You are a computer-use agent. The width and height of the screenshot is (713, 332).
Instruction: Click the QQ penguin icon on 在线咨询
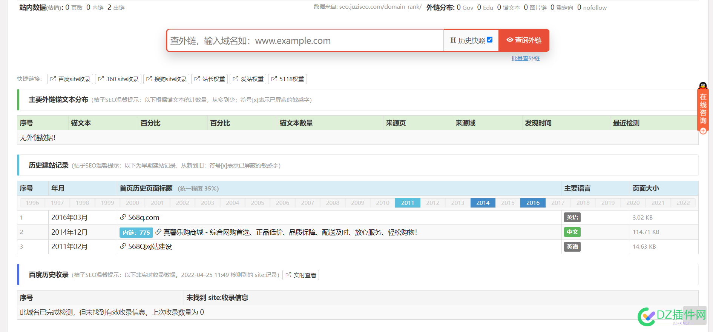click(x=703, y=86)
